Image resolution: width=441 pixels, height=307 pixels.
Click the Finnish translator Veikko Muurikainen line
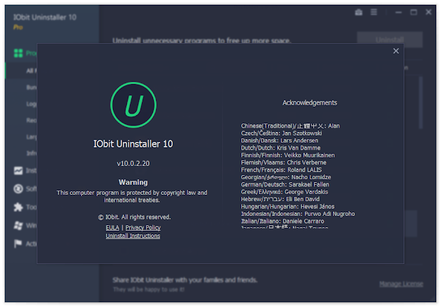[x=288, y=155]
